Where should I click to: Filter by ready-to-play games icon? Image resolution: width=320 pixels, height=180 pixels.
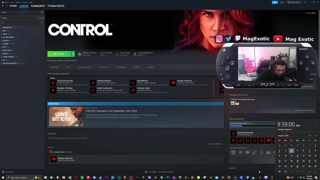43,18
